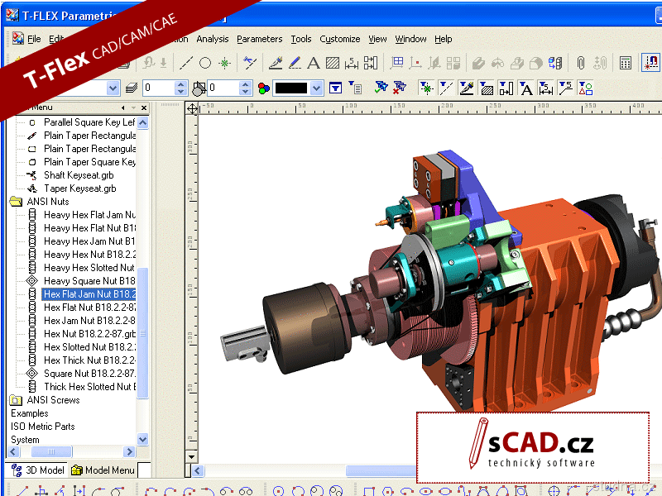
Task: Select the scissors trim line tool
Action: coord(250,64)
